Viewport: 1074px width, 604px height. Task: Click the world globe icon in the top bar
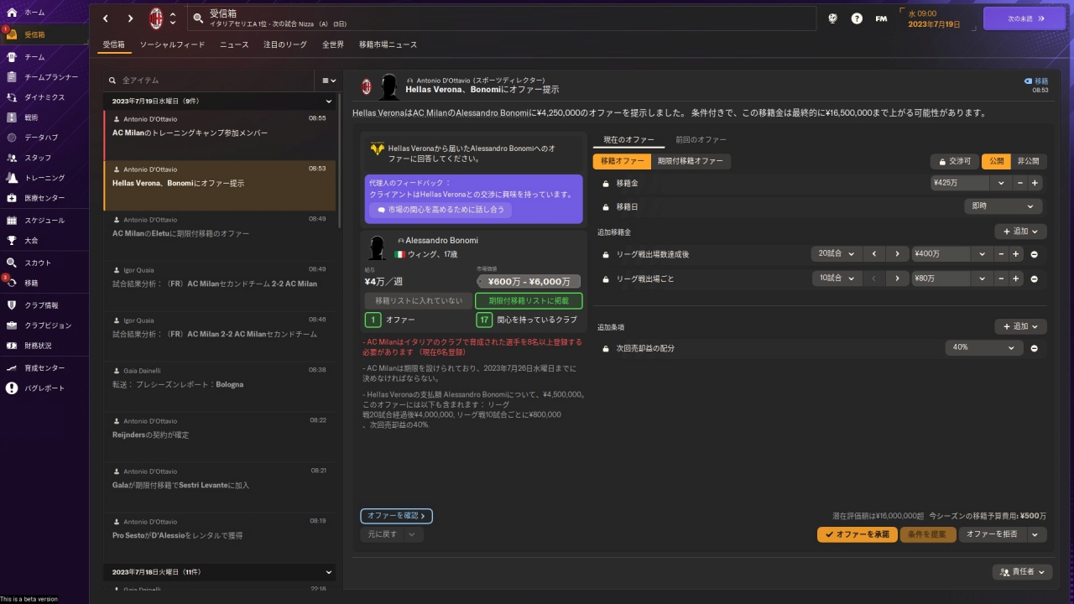832,18
